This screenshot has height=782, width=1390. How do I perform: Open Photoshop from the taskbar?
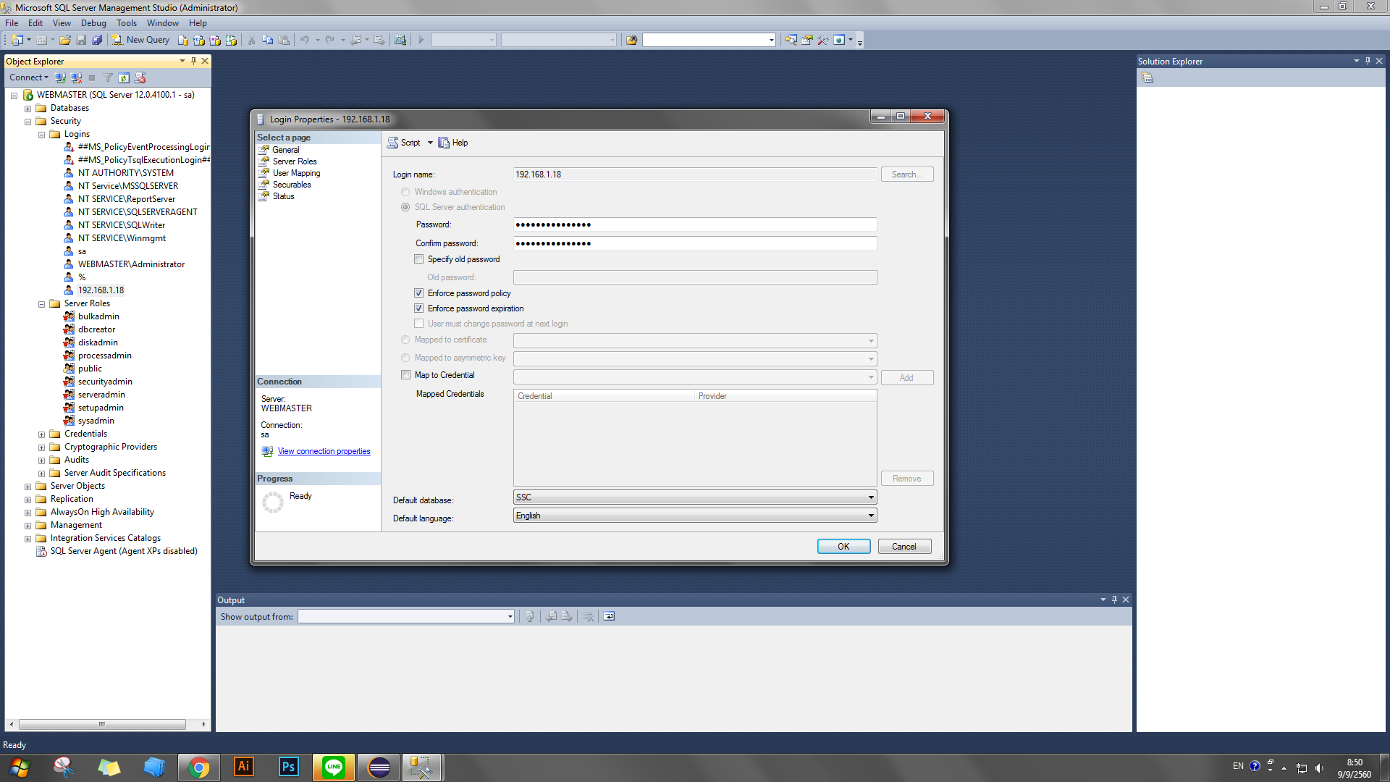[289, 767]
